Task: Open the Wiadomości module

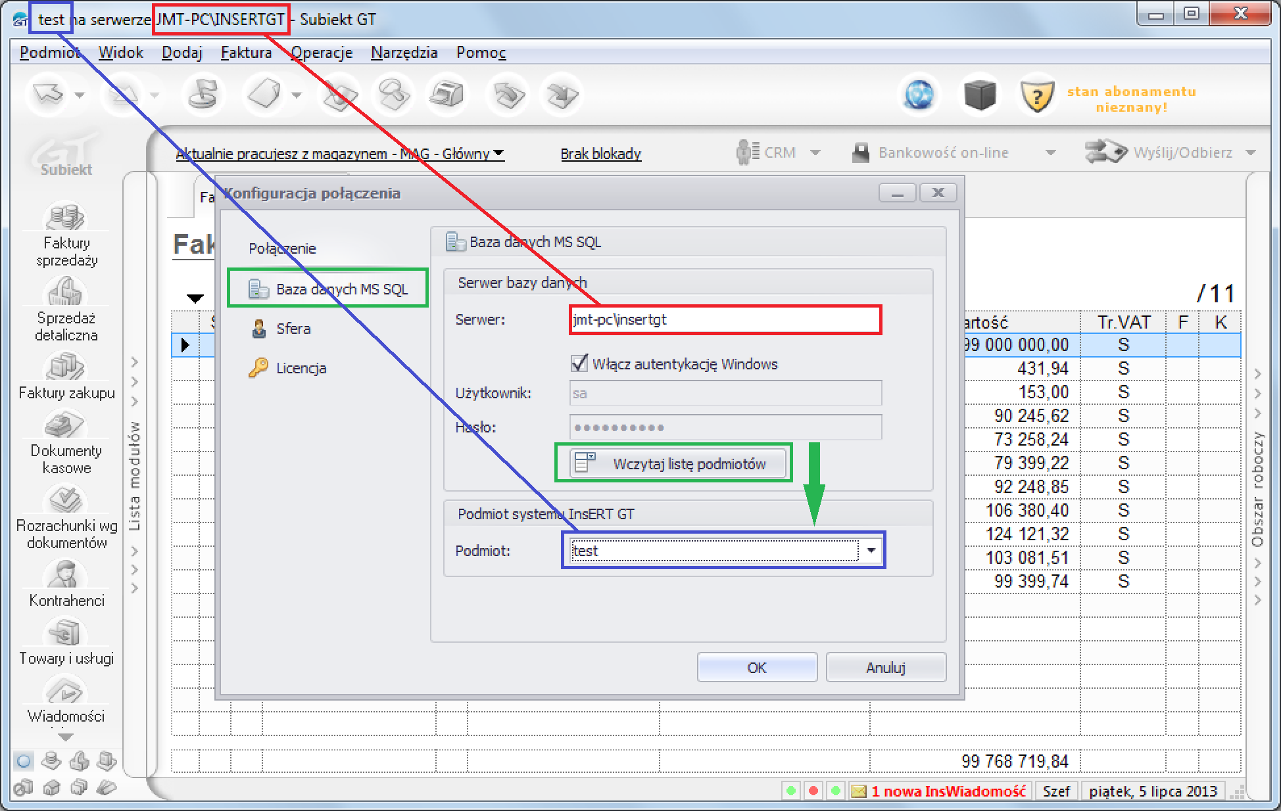Action: click(66, 699)
